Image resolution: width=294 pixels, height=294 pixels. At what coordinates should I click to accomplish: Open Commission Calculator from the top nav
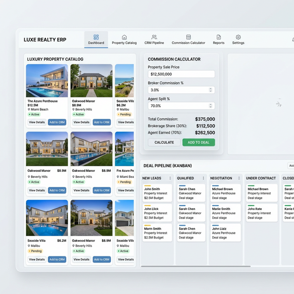click(188, 40)
